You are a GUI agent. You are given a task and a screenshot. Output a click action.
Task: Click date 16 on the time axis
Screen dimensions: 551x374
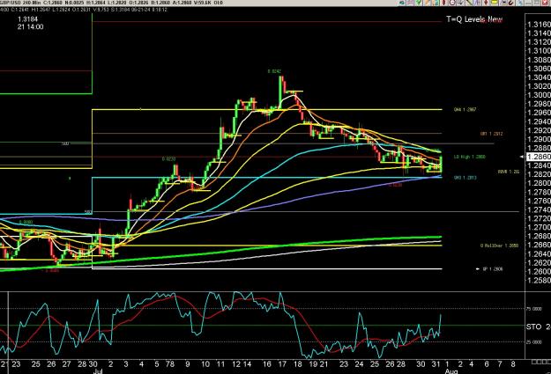[267, 364]
